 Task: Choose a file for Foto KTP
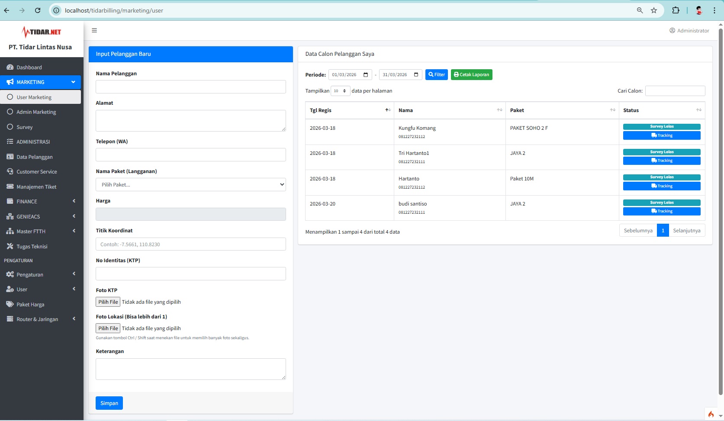(x=108, y=302)
